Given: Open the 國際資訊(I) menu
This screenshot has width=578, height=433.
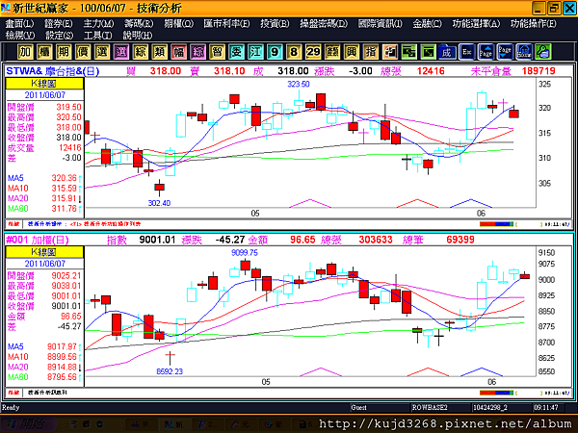Looking at the screenshot, I should 381,23.
